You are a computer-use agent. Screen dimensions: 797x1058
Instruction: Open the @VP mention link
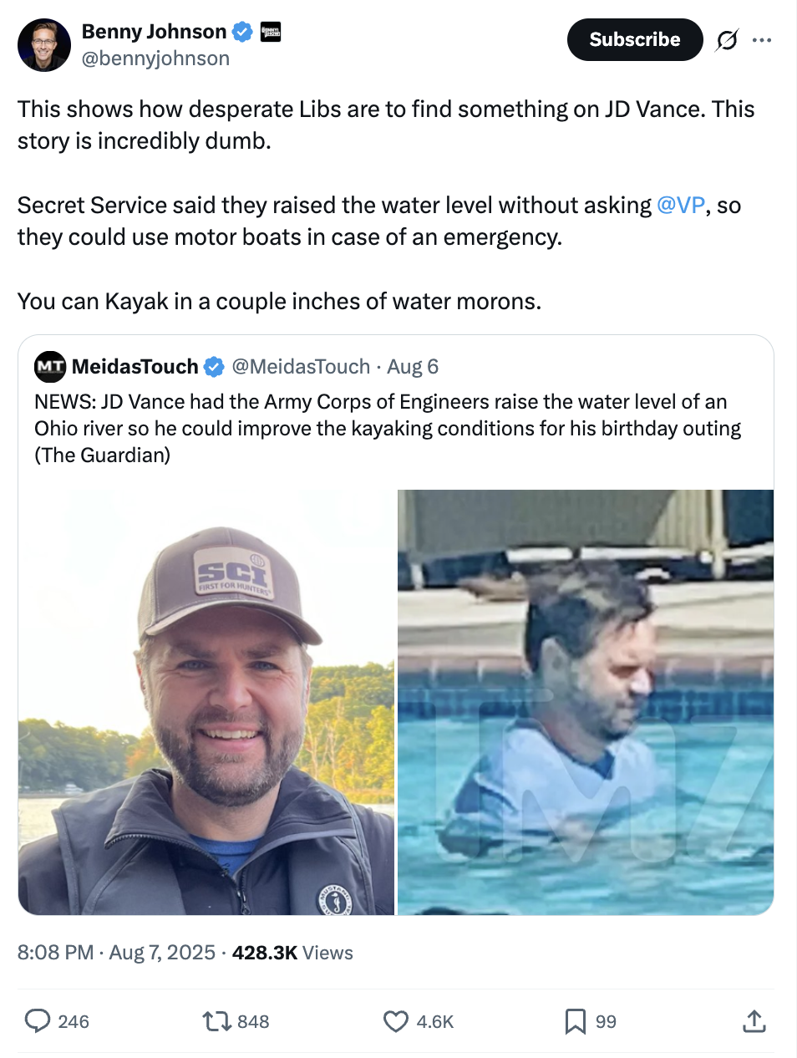point(681,206)
